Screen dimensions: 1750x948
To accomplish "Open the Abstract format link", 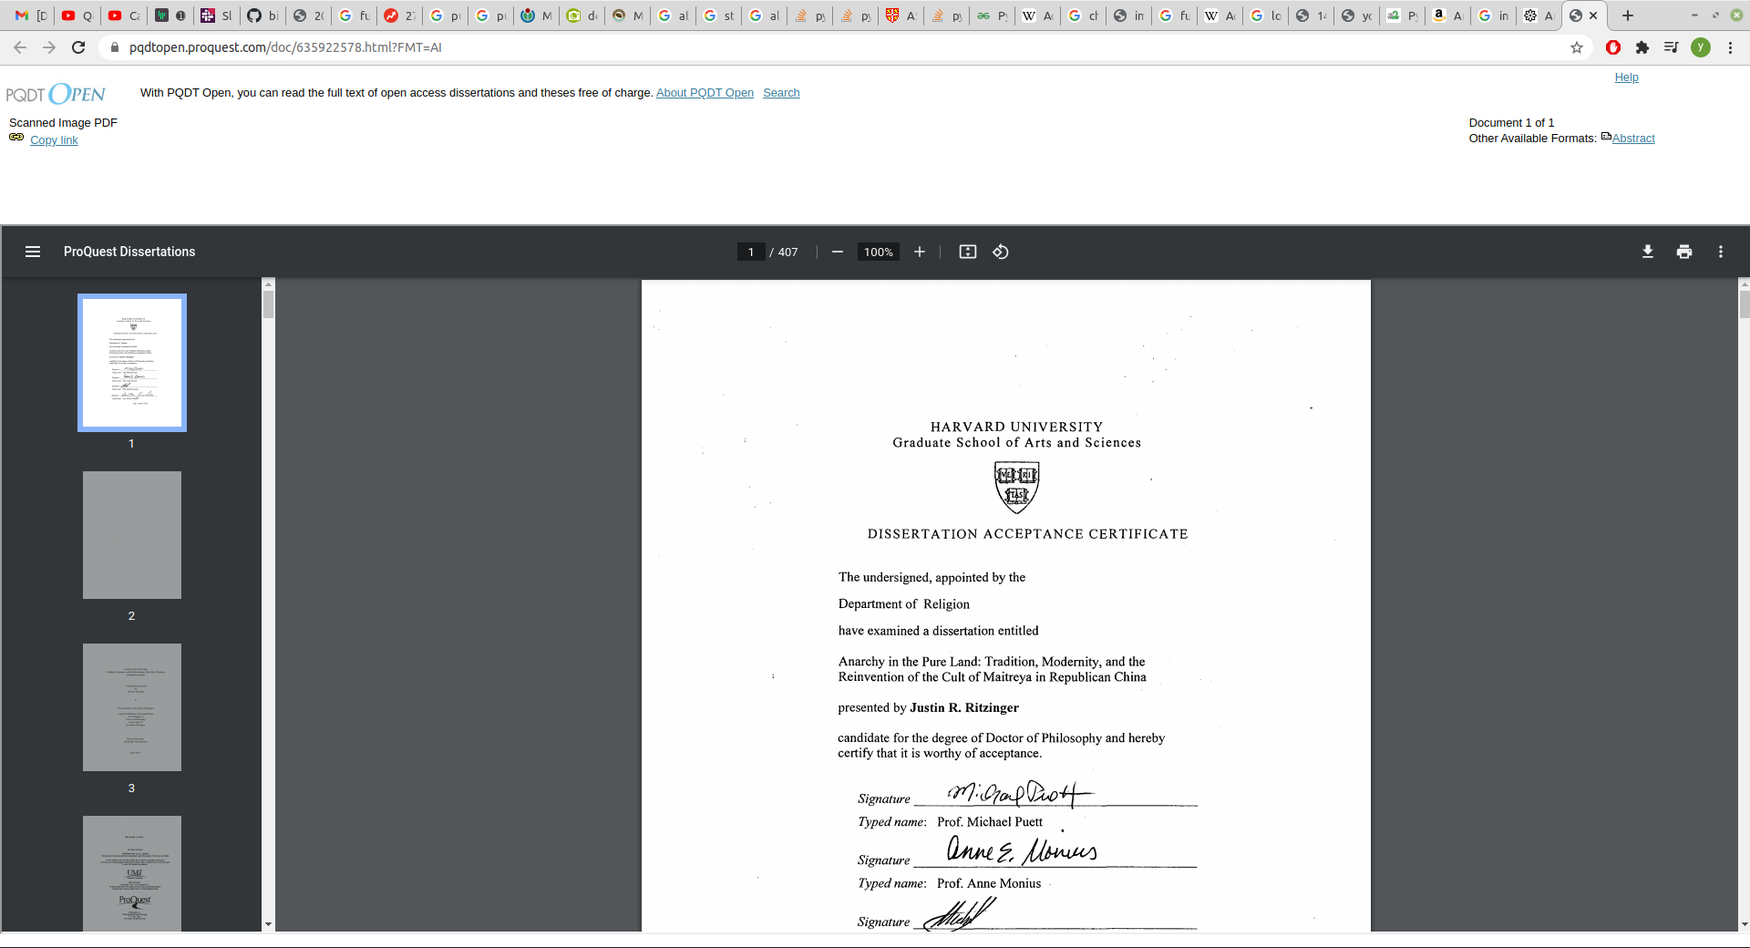I will click(x=1633, y=139).
